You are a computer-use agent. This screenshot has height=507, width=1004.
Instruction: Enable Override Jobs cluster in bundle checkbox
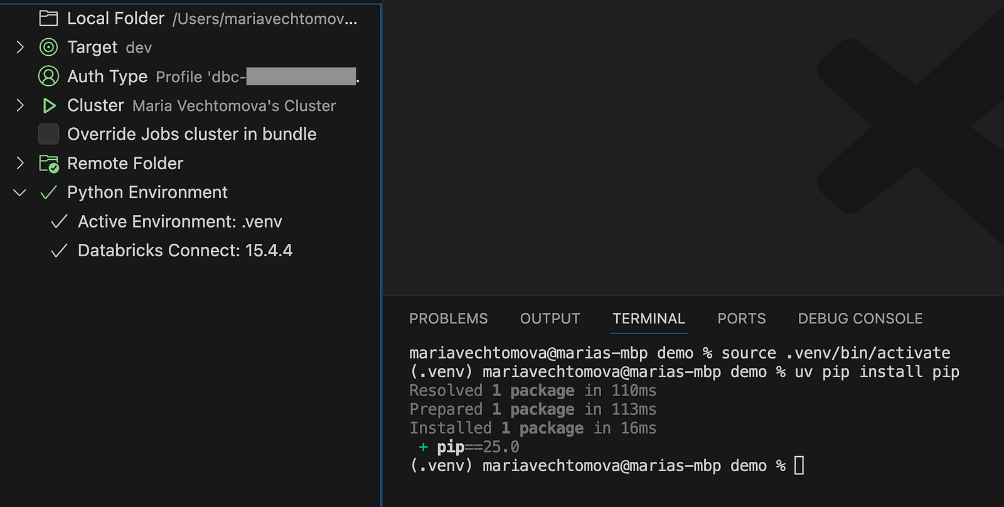(48, 134)
